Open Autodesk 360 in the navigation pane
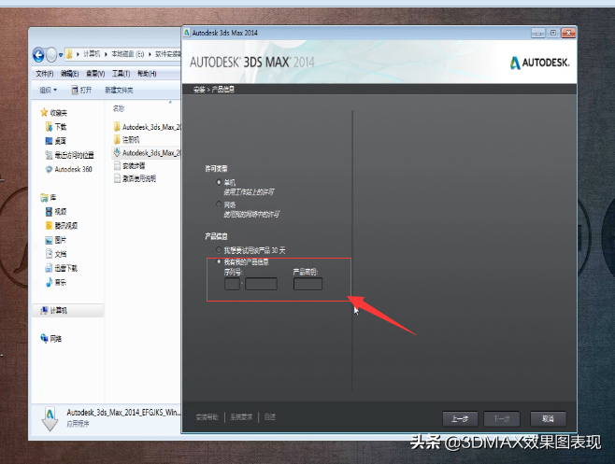 pyautogui.click(x=68, y=169)
